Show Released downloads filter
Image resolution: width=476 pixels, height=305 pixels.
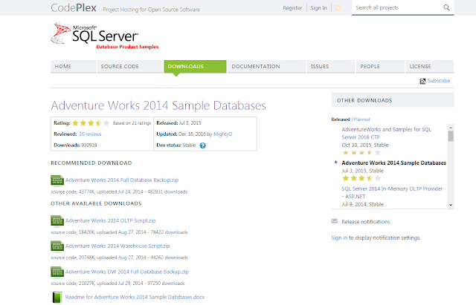(x=341, y=119)
